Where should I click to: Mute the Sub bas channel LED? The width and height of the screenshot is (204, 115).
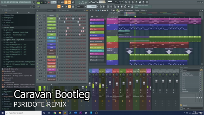pyautogui.click(x=38, y=57)
